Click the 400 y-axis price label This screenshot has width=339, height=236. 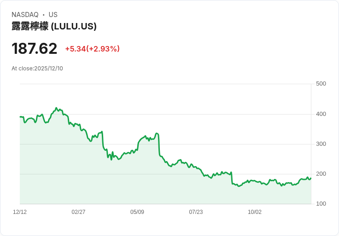[x=321, y=114]
